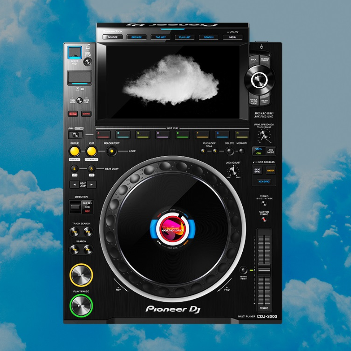Set an 8-beat loop
The image size is (351, 351).
[91, 169]
